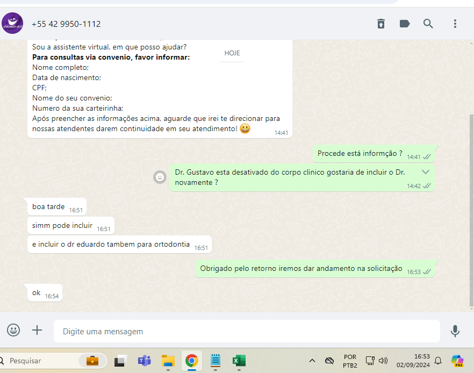
Task: Open Task View on the taskbar
Action: click(x=120, y=361)
